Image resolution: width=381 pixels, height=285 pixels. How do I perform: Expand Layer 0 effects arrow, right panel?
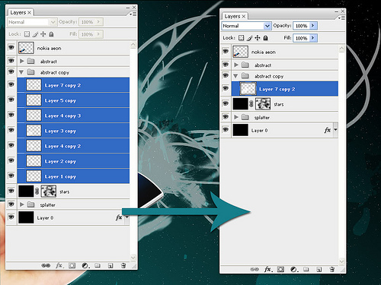coord(335,130)
